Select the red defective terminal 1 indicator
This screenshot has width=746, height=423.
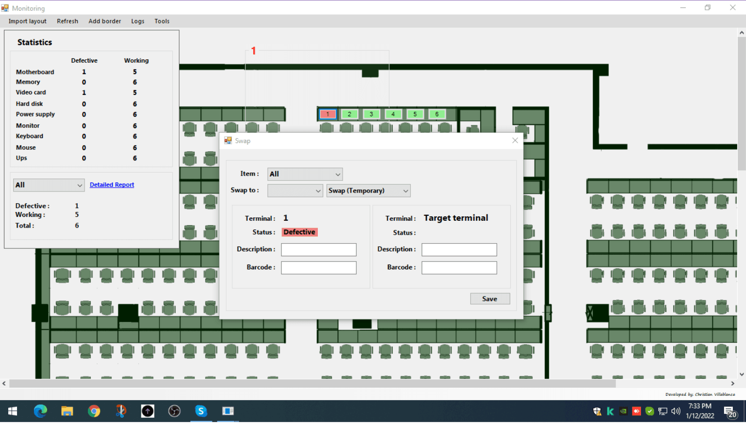[x=327, y=114]
